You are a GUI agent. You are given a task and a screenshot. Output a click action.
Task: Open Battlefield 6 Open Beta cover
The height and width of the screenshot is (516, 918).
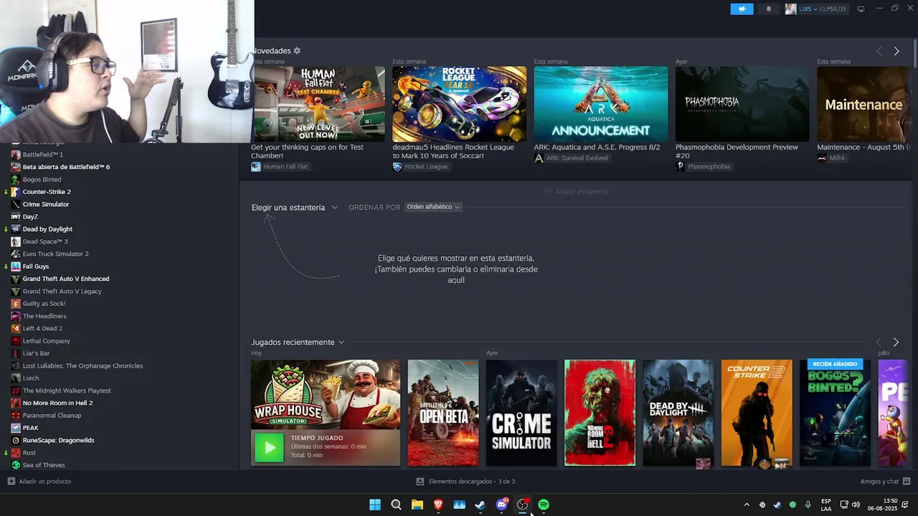(443, 413)
